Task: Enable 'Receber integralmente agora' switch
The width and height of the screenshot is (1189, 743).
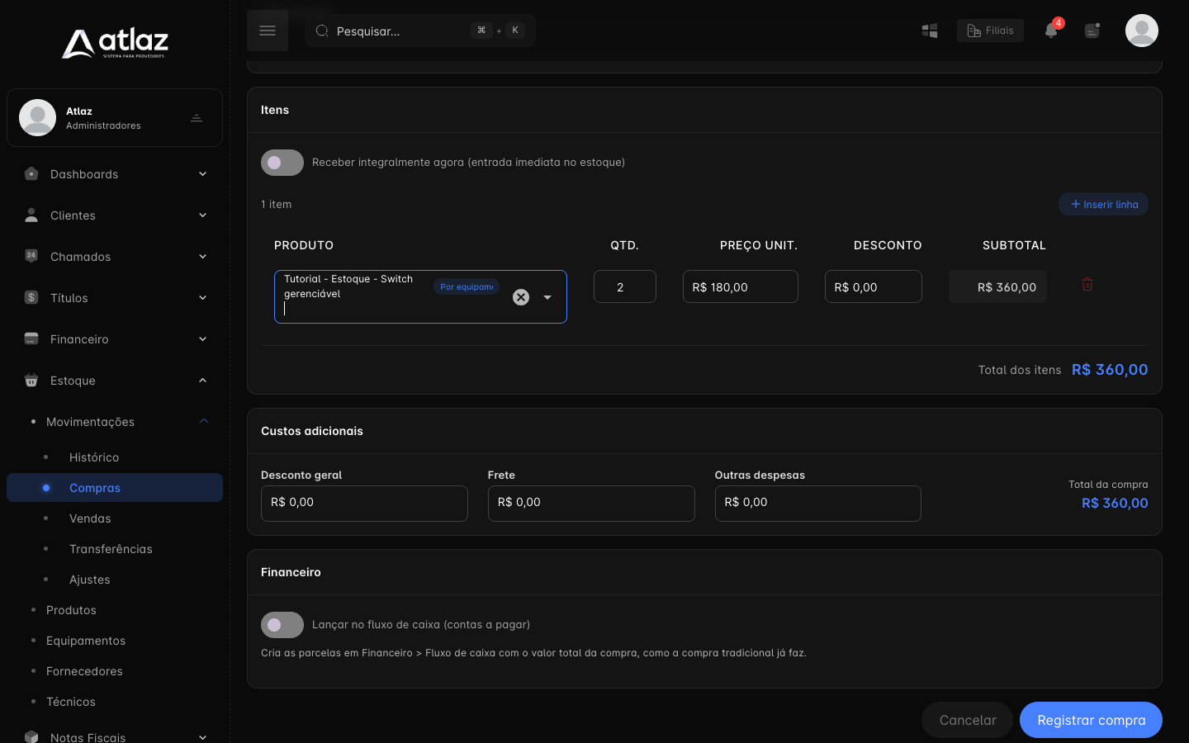Action: click(x=282, y=163)
